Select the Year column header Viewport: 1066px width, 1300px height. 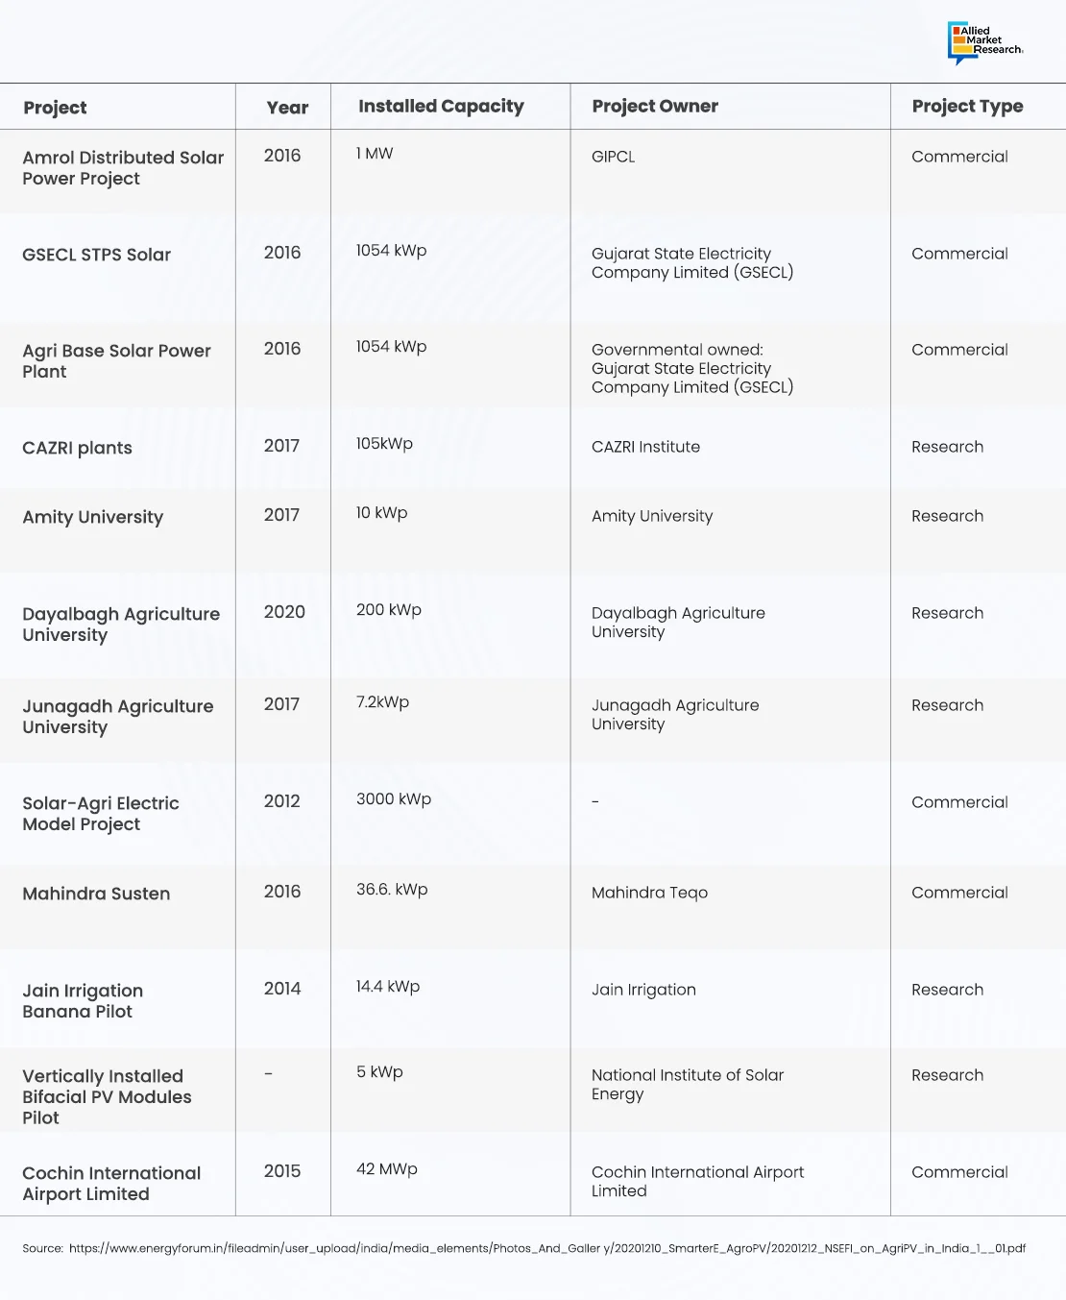point(287,108)
